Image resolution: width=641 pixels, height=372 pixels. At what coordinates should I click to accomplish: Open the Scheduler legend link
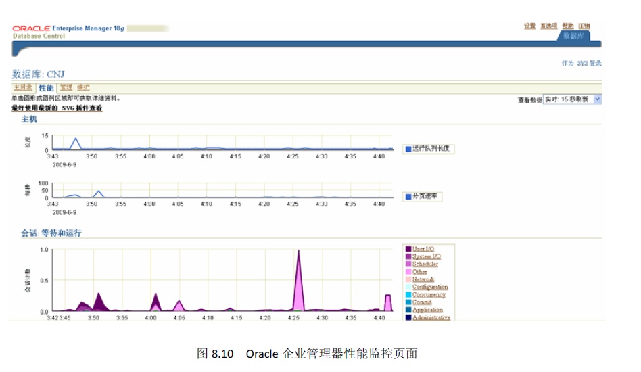[425, 264]
